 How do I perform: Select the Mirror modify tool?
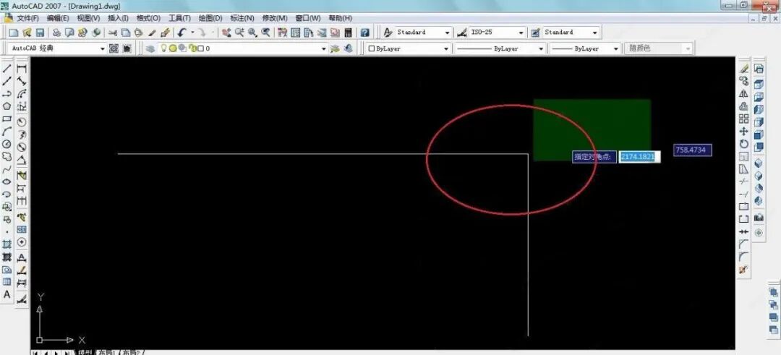coord(744,93)
